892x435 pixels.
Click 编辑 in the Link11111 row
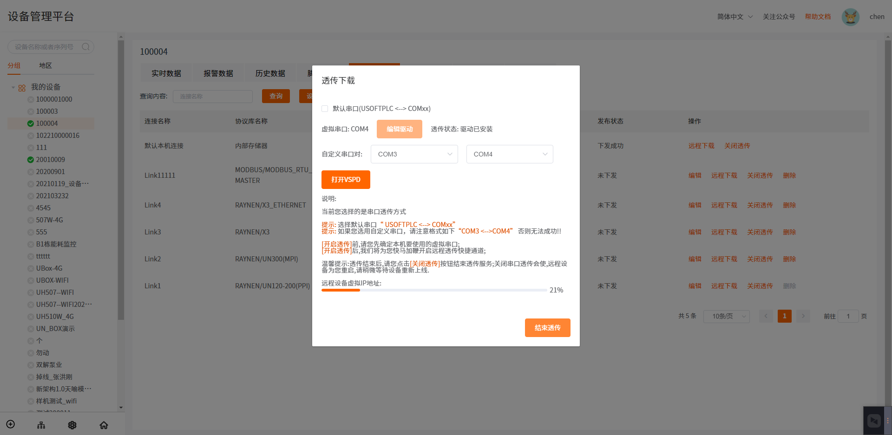(x=695, y=175)
